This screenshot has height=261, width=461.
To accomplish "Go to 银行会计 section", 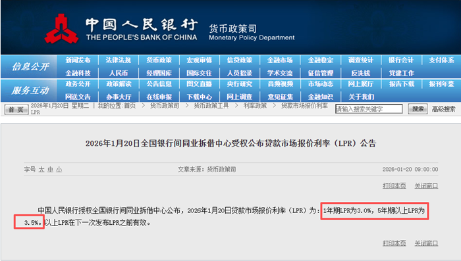I will pos(401,60).
